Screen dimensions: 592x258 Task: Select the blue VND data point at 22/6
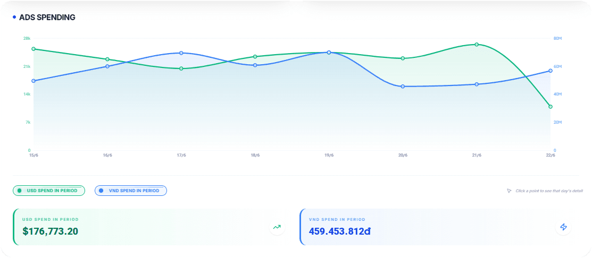click(x=551, y=71)
